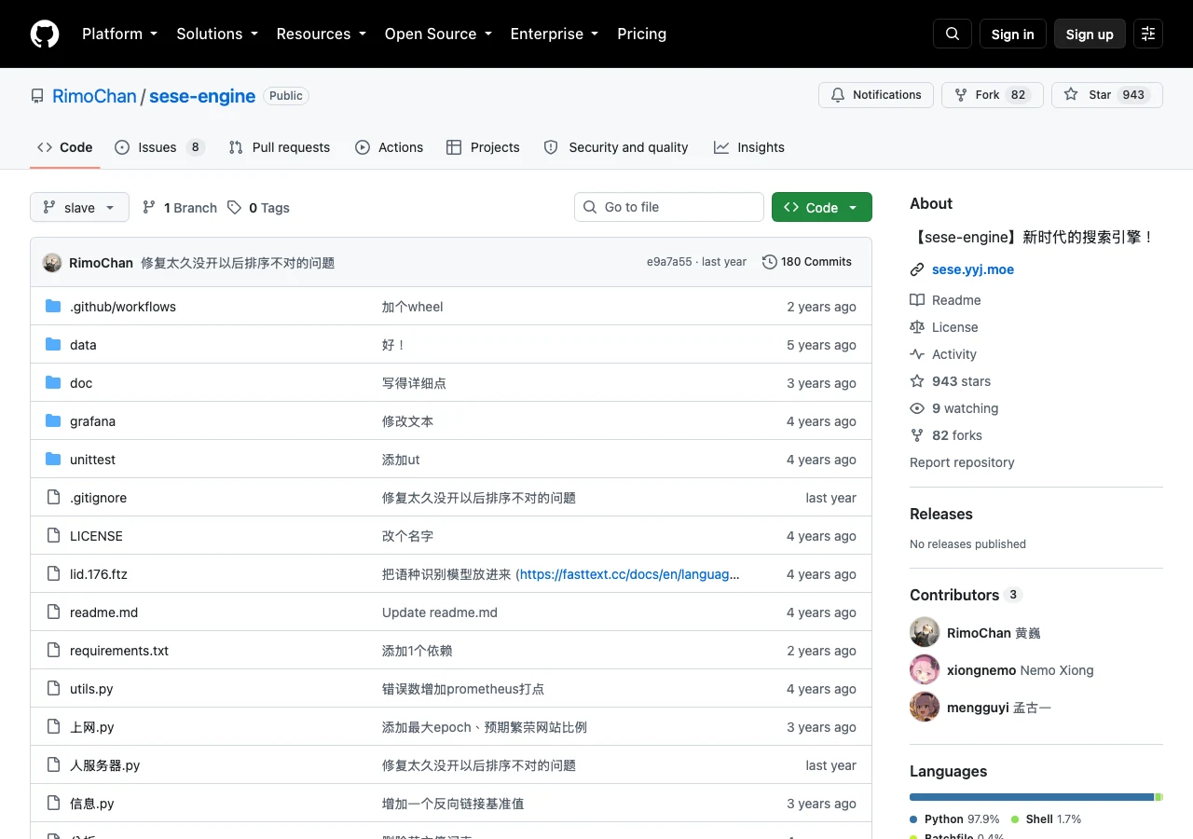The width and height of the screenshot is (1193, 839).
Task: Click the Sign in button
Action: point(1013,34)
